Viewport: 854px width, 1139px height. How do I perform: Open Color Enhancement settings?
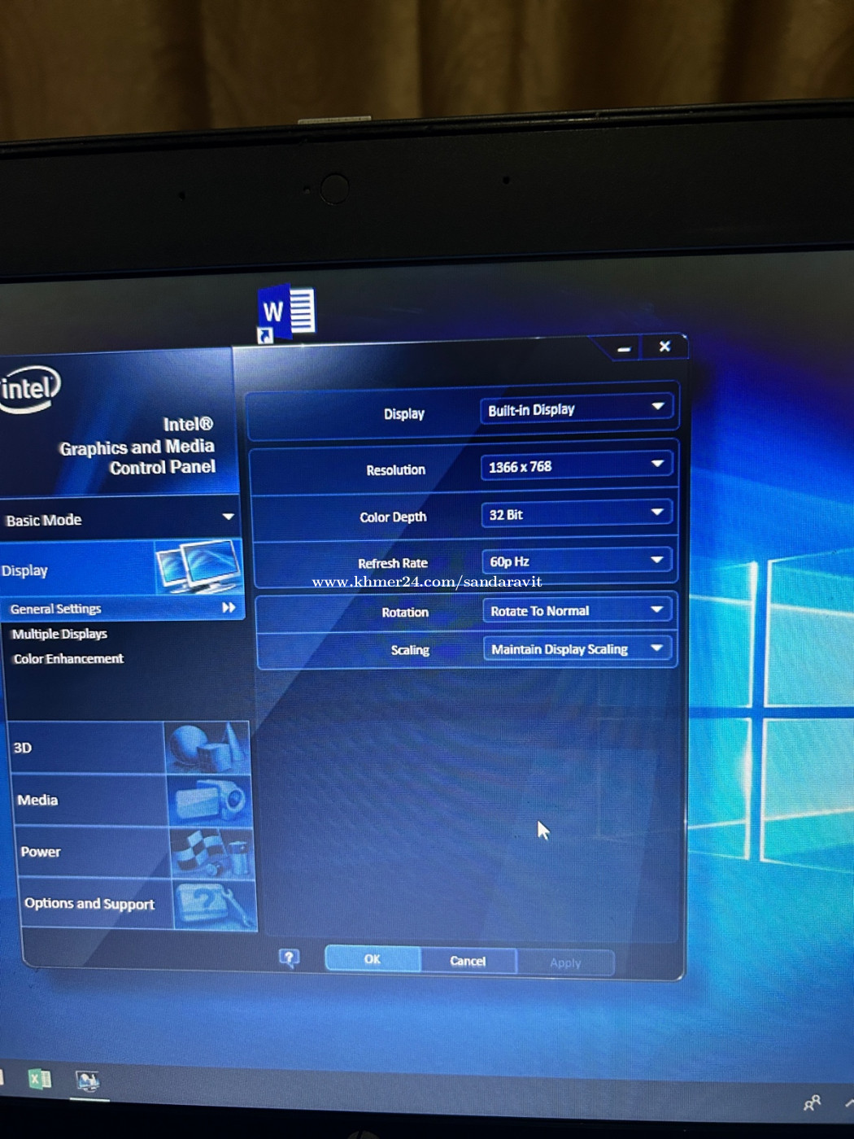click(68, 659)
